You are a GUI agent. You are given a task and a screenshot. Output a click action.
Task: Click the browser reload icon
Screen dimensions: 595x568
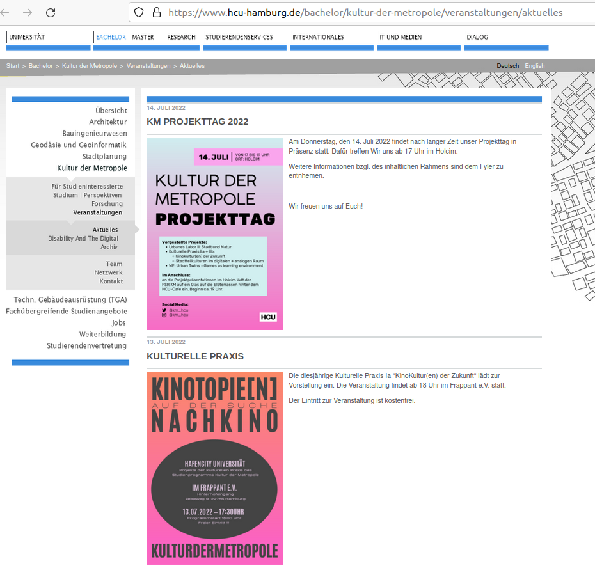click(51, 12)
